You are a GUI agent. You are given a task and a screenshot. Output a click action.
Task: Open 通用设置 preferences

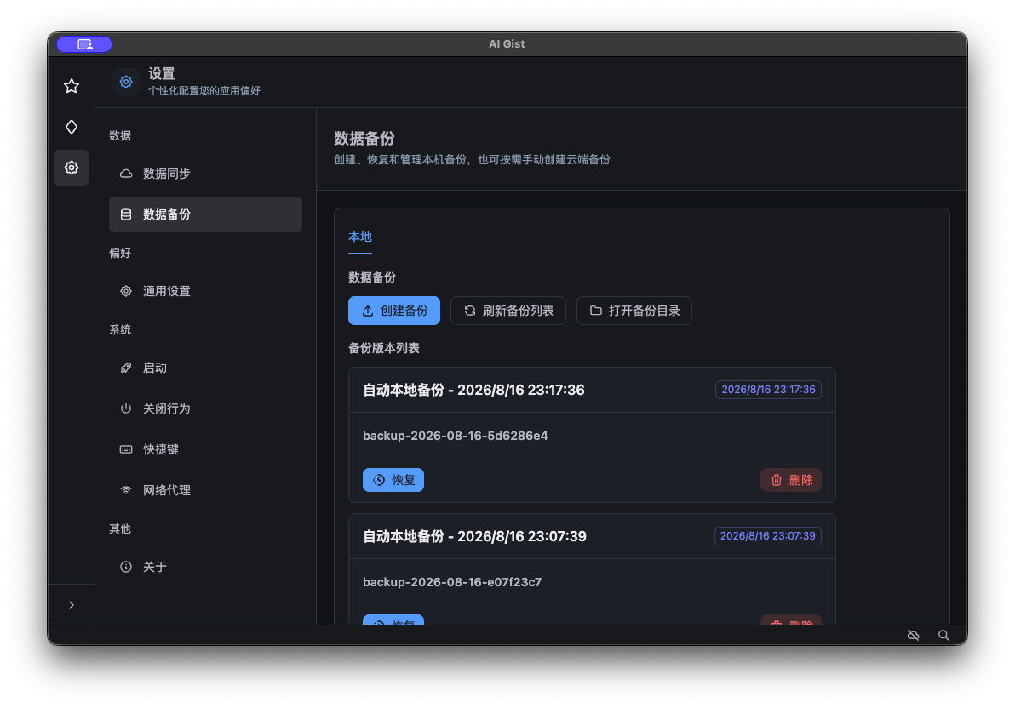[205, 291]
